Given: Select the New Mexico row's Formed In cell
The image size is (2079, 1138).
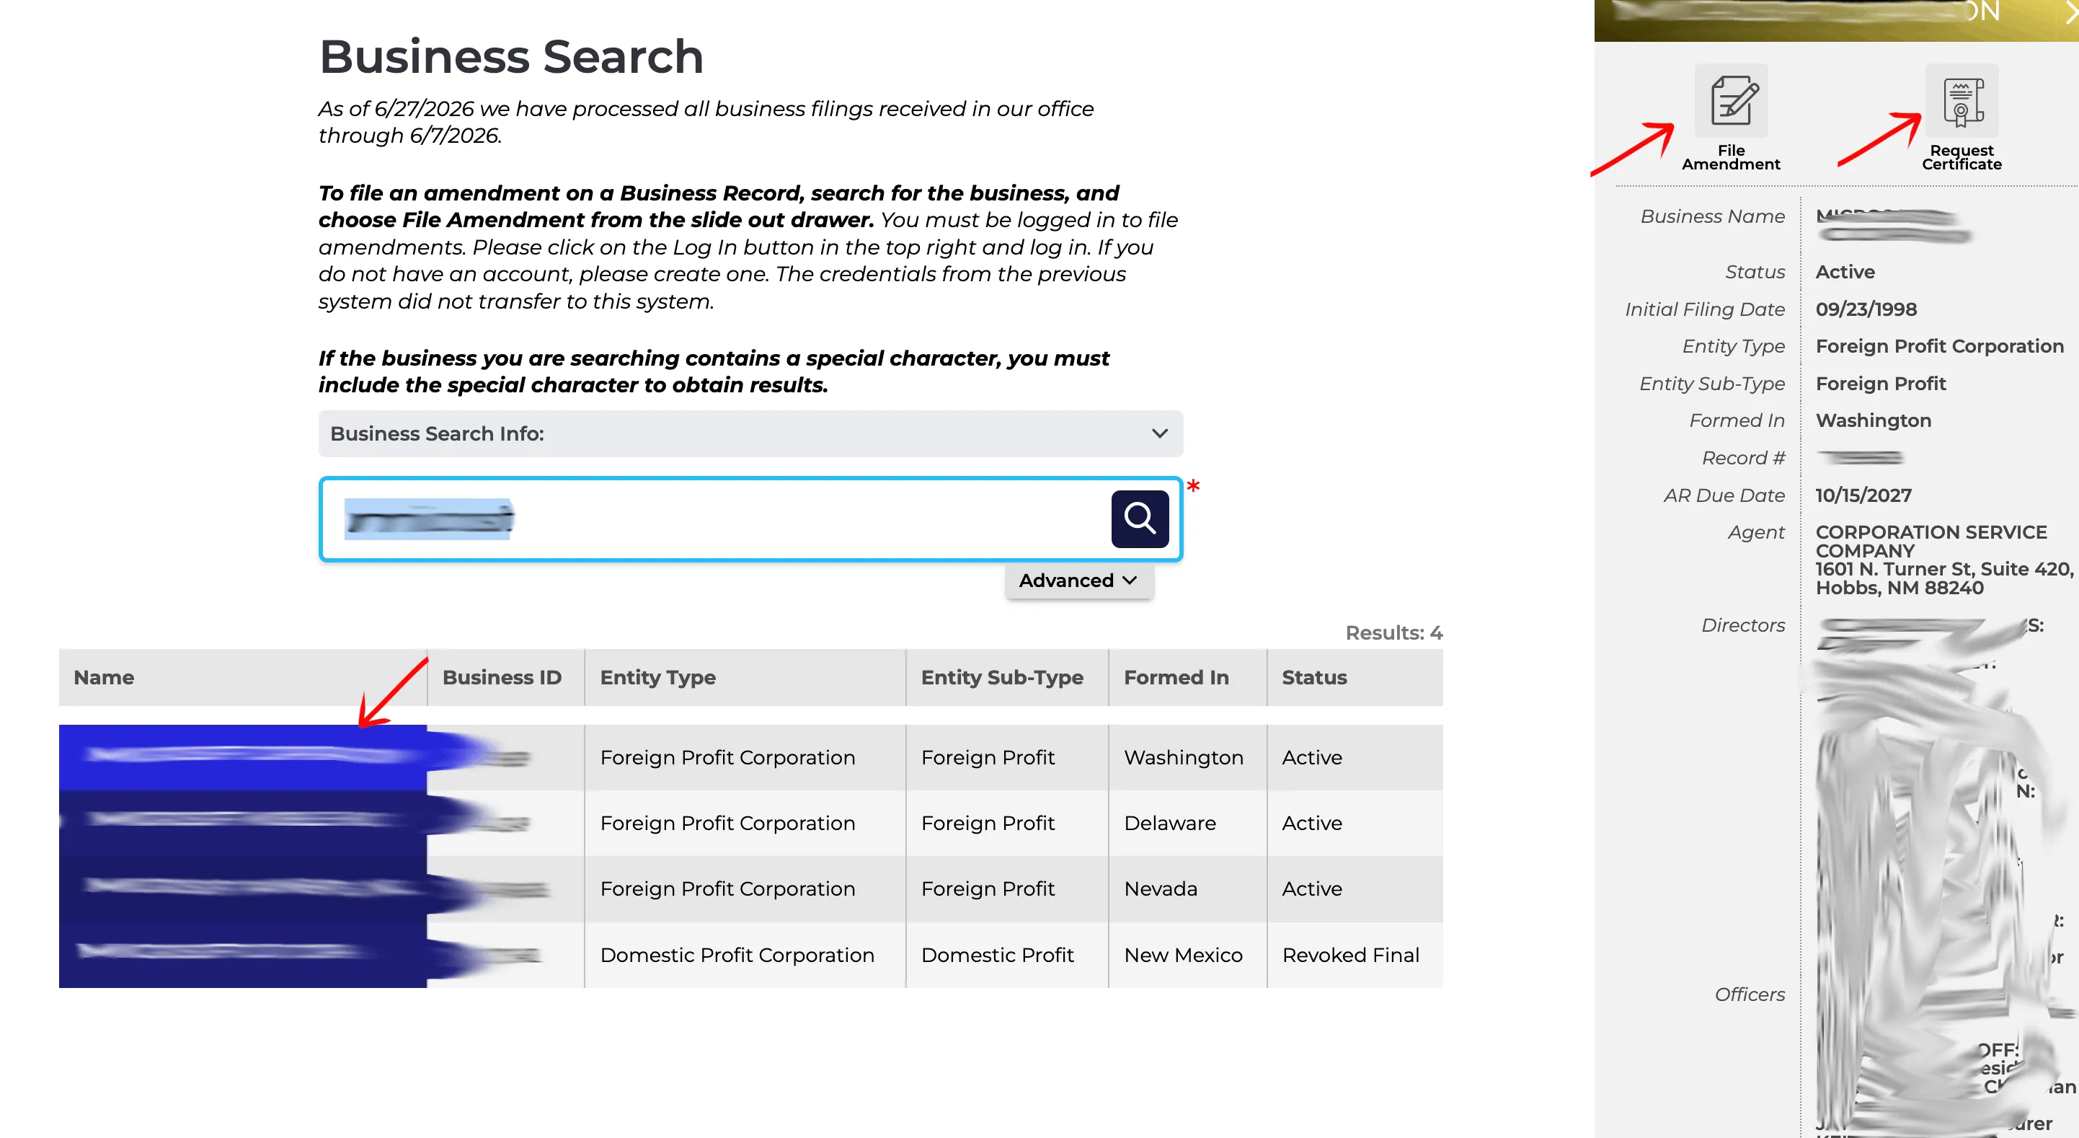Looking at the screenshot, I should coord(1187,956).
